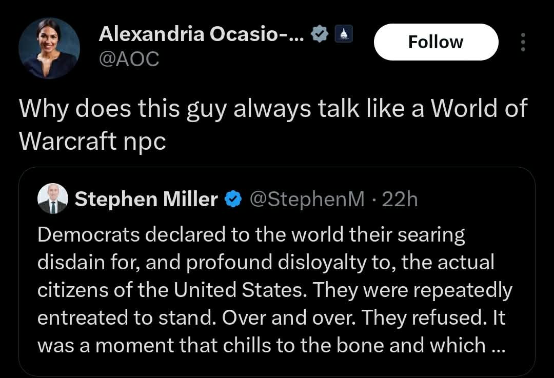Open the three-dot more options menu
554x378 pixels.
point(523,42)
